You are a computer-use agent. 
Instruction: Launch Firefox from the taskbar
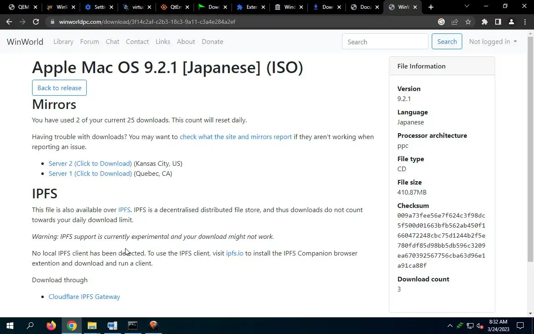click(x=51, y=326)
